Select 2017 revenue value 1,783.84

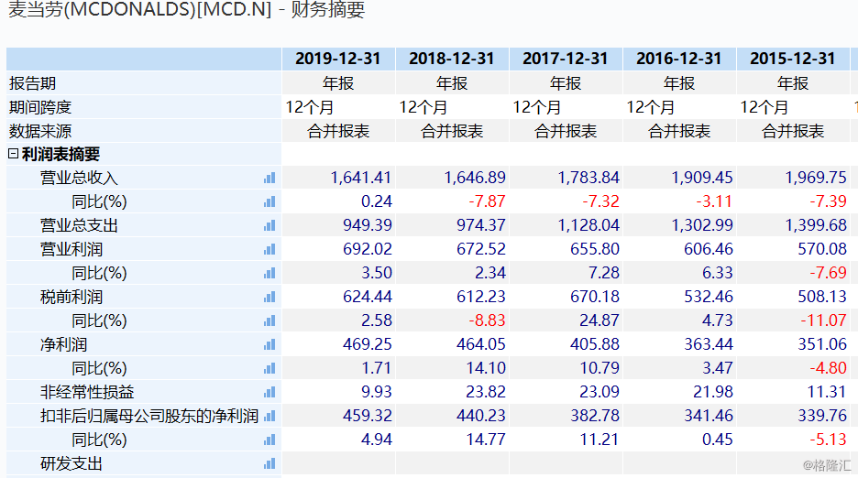(588, 178)
